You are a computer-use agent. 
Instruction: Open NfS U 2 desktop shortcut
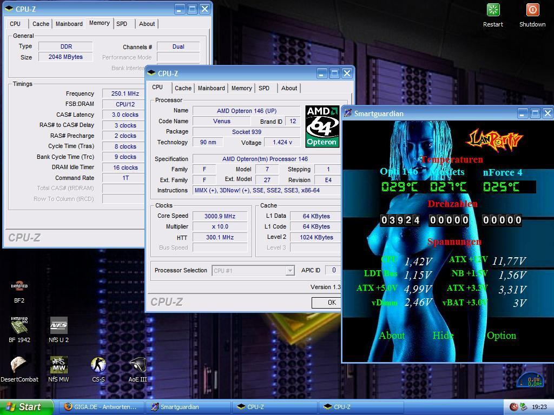pyautogui.click(x=58, y=329)
